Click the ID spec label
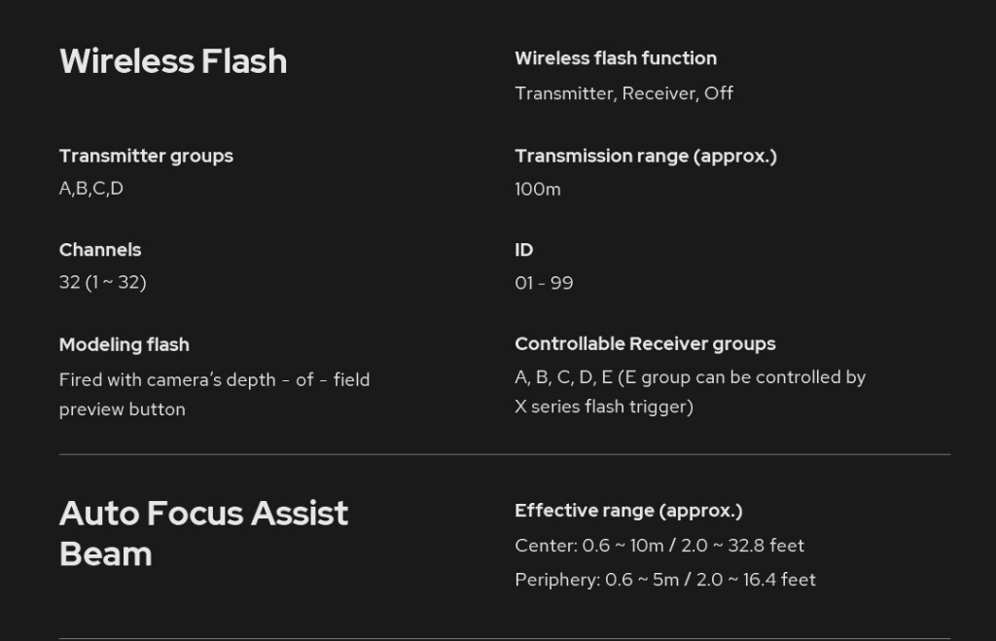 (524, 250)
